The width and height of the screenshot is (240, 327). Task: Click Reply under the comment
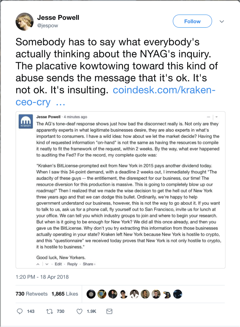(72, 264)
